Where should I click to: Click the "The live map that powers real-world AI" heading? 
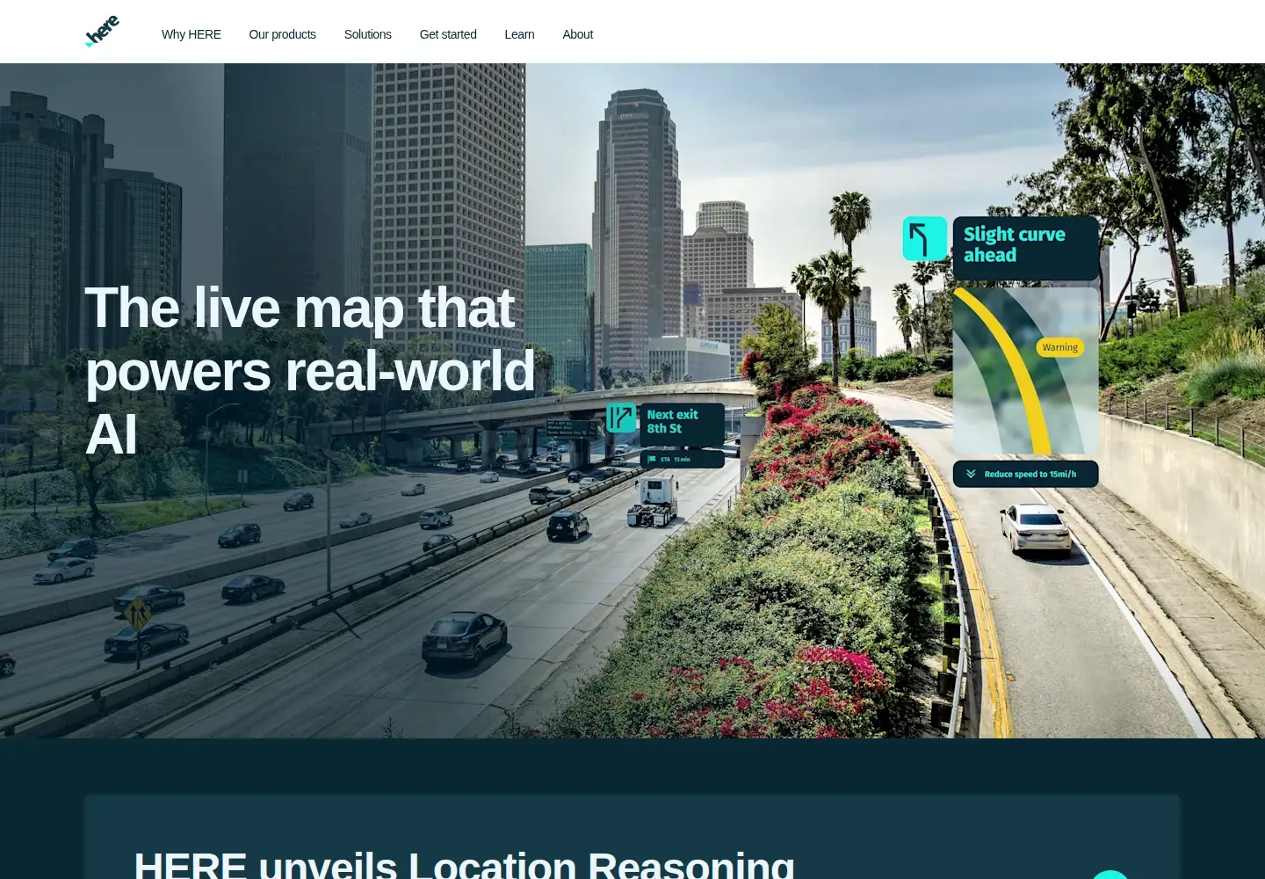[x=310, y=371]
